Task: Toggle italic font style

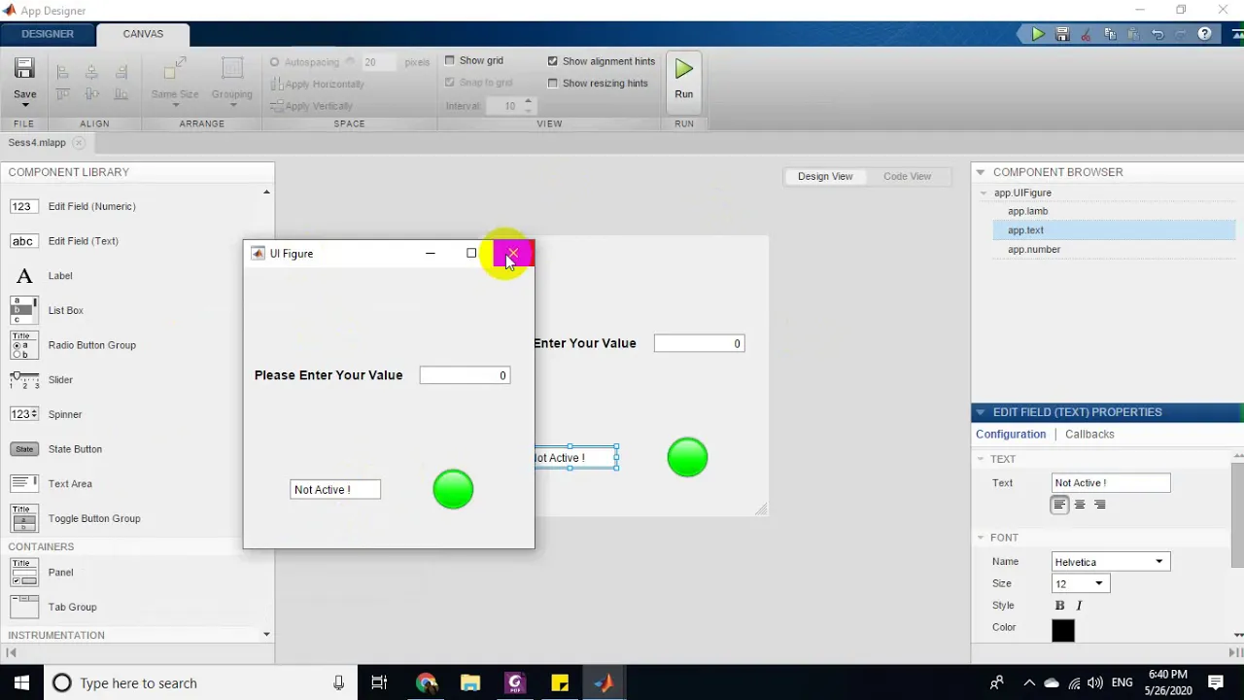Action: point(1079,606)
